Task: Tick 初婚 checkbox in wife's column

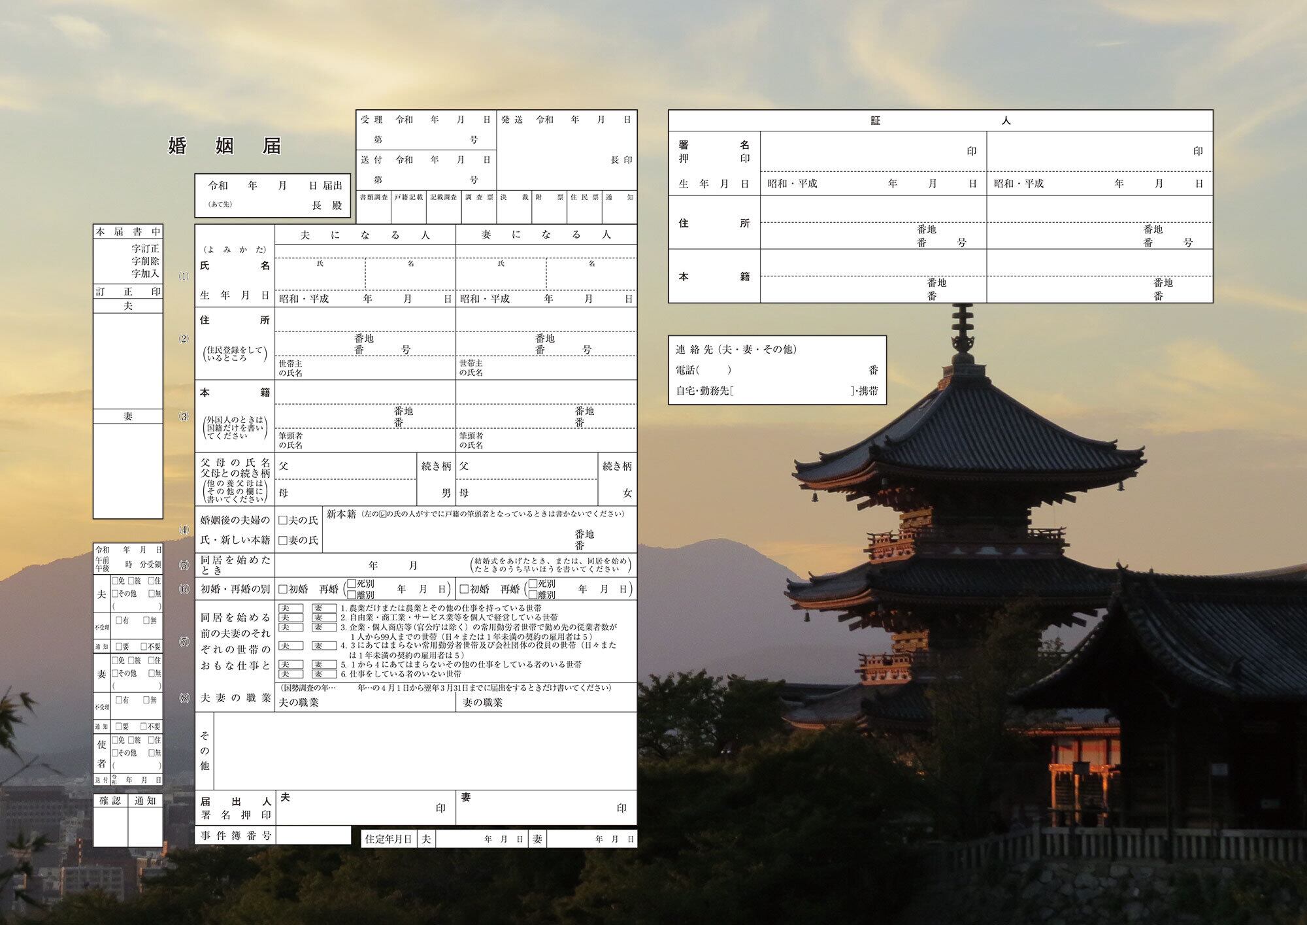Action: [x=464, y=589]
